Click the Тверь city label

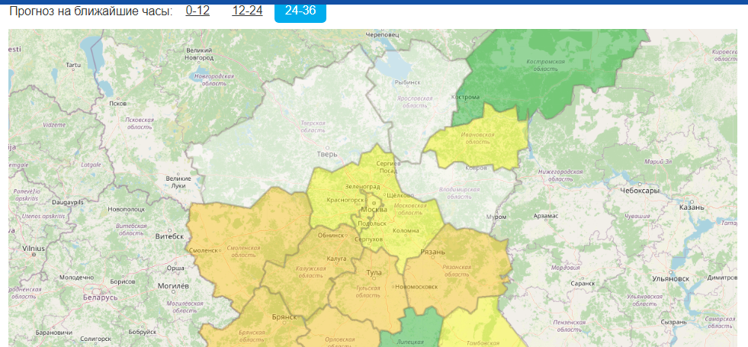click(x=327, y=154)
